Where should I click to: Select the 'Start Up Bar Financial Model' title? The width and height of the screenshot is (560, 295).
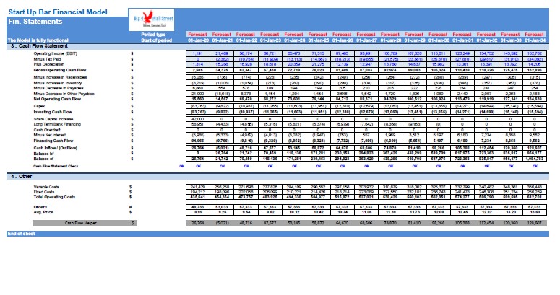point(58,12)
